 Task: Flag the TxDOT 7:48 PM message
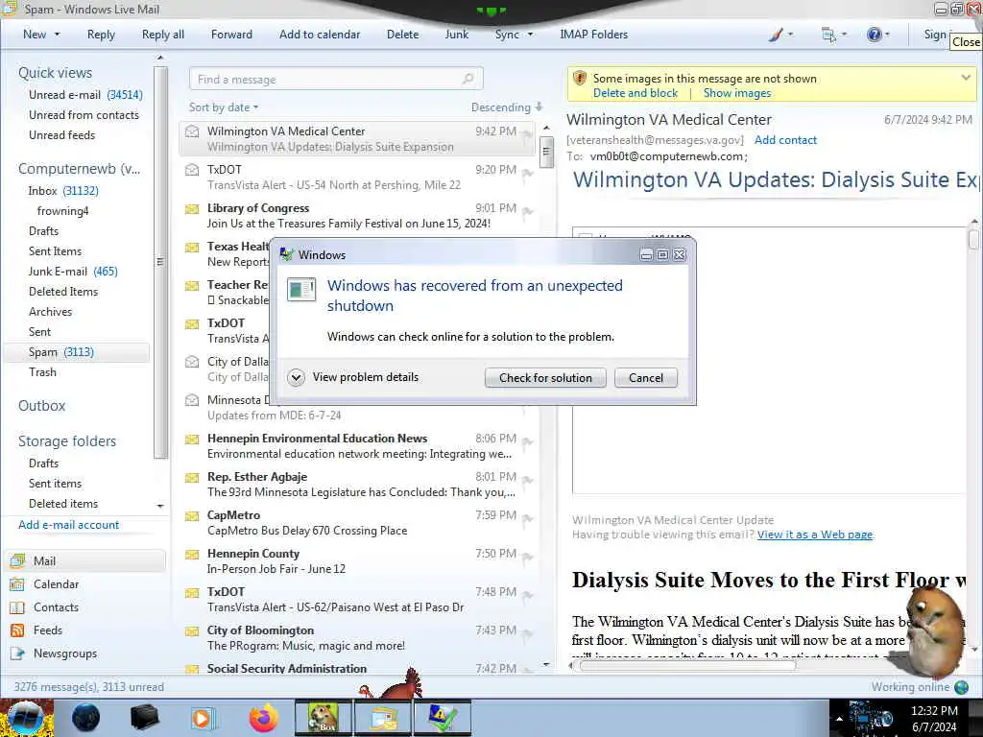pyautogui.click(x=527, y=595)
